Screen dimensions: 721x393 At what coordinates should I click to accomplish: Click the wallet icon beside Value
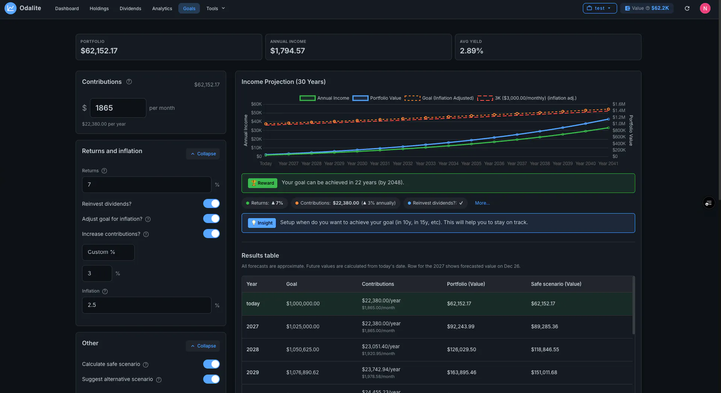point(628,8)
